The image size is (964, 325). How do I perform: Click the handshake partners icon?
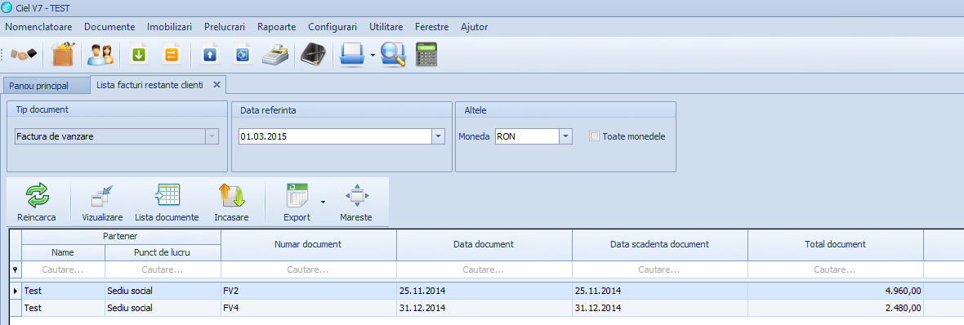pos(24,56)
